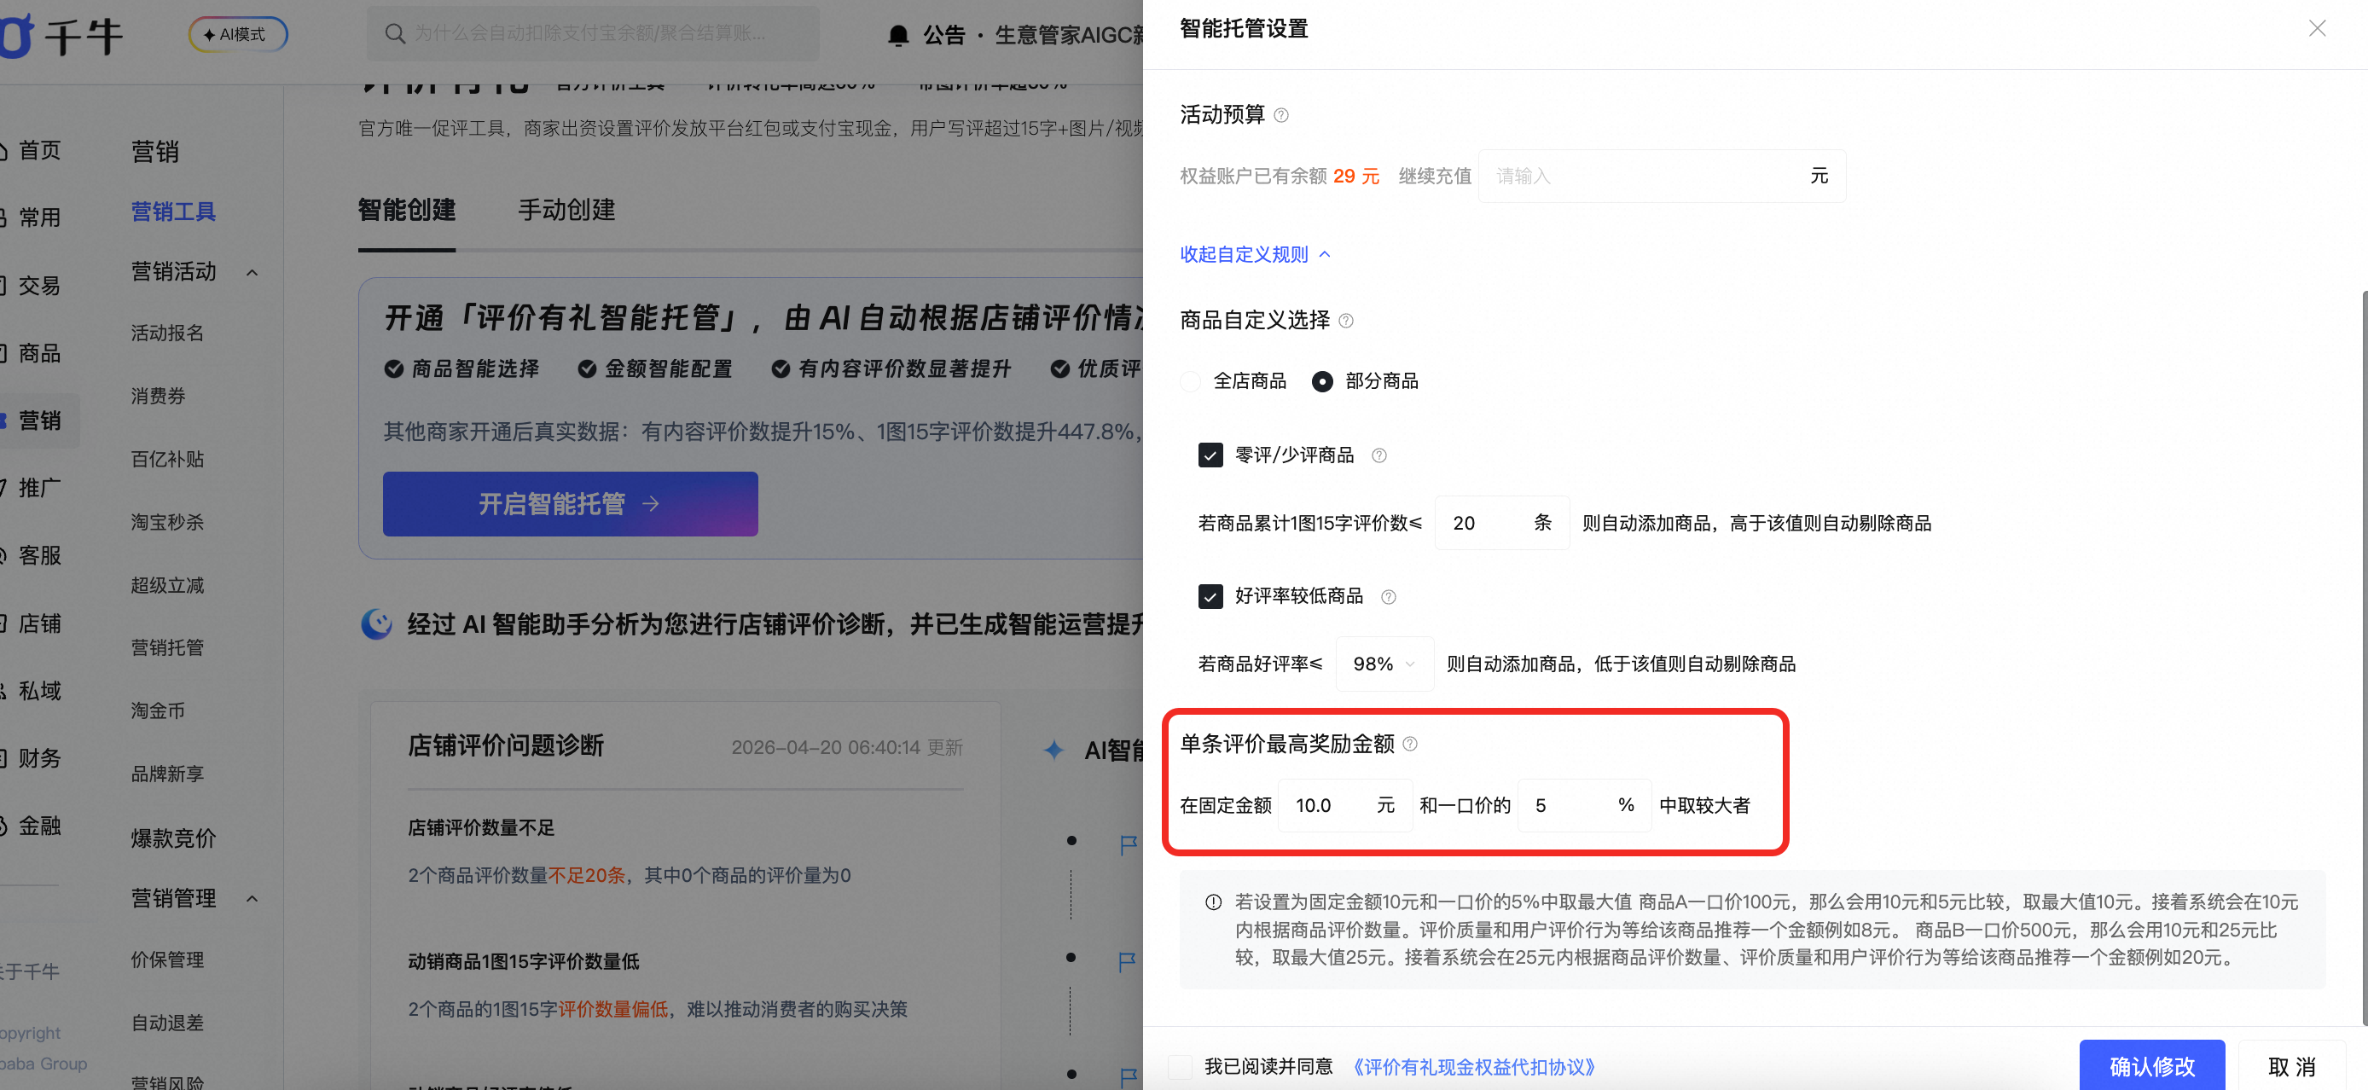This screenshot has height=1090, width=2368.
Task: Focus the 评价数 threshold input showing 20
Action: click(x=1501, y=523)
